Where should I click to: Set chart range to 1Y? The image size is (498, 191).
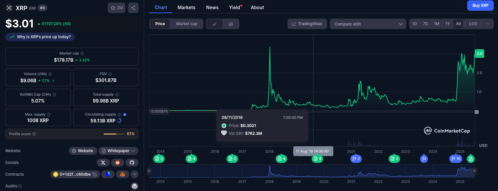pyautogui.click(x=448, y=24)
